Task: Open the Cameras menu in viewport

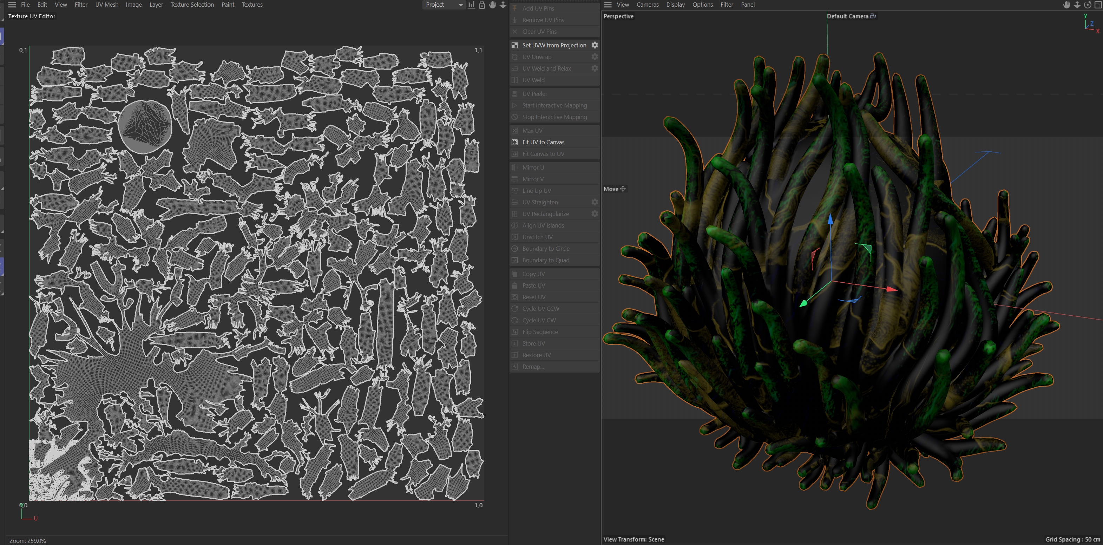Action: pyautogui.click(x=648, y=5)
